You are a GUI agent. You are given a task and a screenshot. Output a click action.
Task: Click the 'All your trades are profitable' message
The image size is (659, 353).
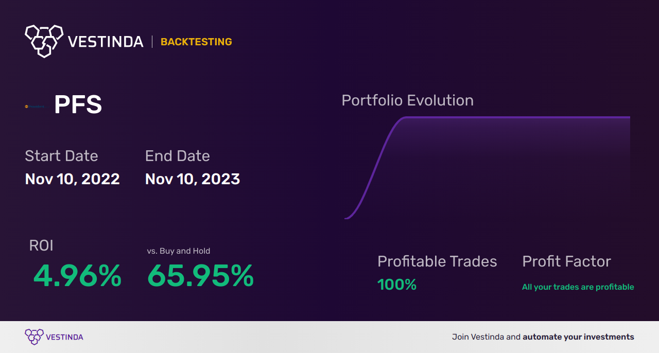pyautogui.click(x=578, y=287)
